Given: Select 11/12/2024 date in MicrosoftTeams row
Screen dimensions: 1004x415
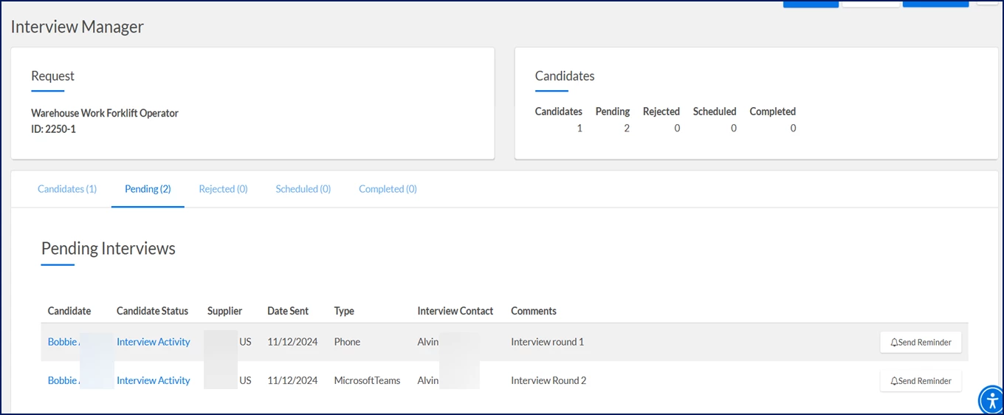Looking at the screenshot, I should 292,380.
